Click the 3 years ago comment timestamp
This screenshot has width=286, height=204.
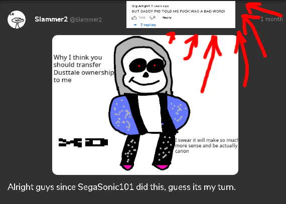[x=160, y=6]
